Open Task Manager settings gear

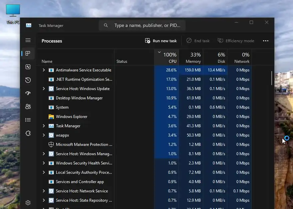pyautogui.click(x=28, y=203)
